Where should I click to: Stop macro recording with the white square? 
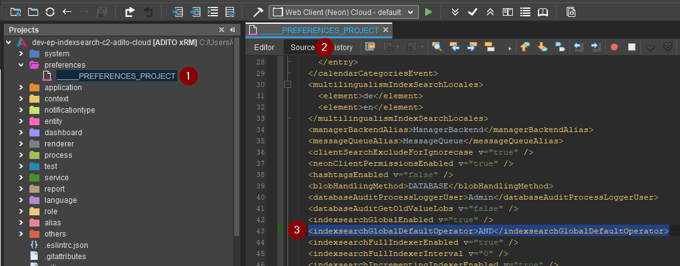coord(632,47)
